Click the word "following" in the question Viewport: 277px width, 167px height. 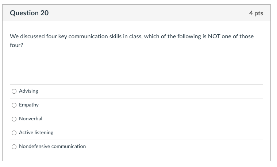188,36
